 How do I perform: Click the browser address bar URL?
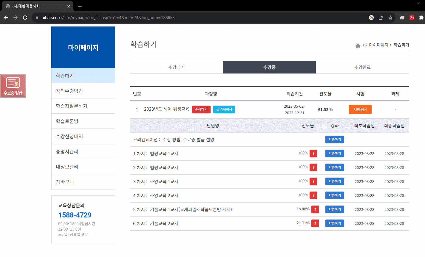coord(108,18)
